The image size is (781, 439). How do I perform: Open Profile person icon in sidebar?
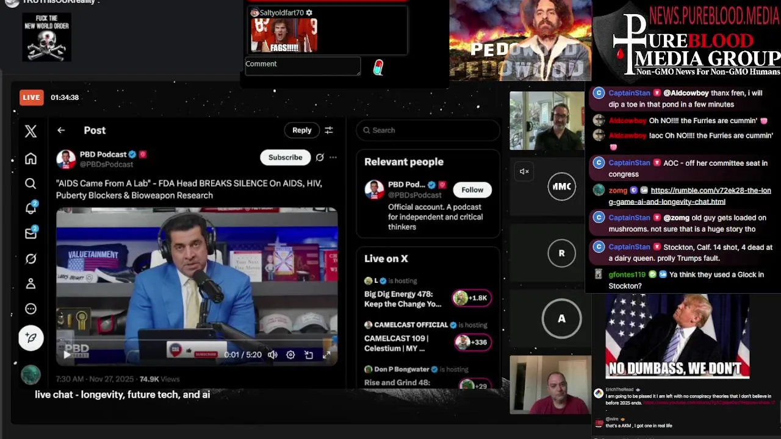tap(31, 284)
